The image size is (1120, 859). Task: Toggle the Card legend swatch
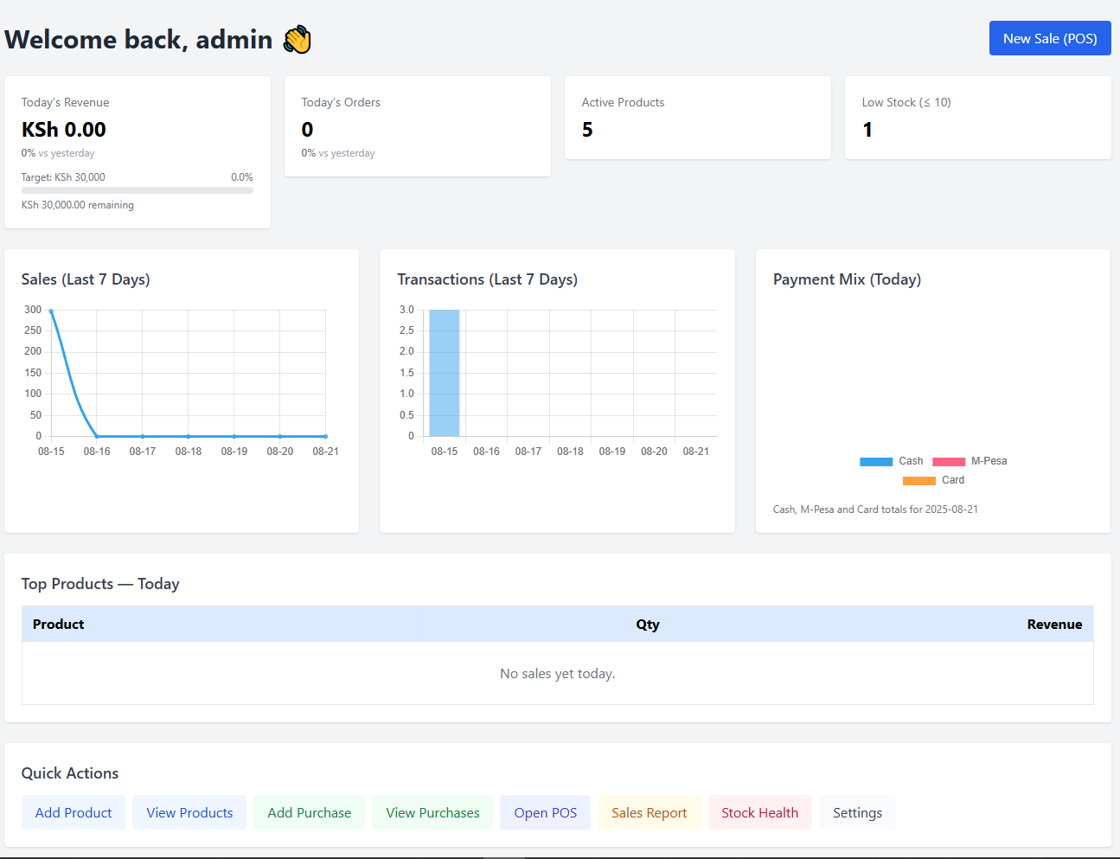[918, 481]
